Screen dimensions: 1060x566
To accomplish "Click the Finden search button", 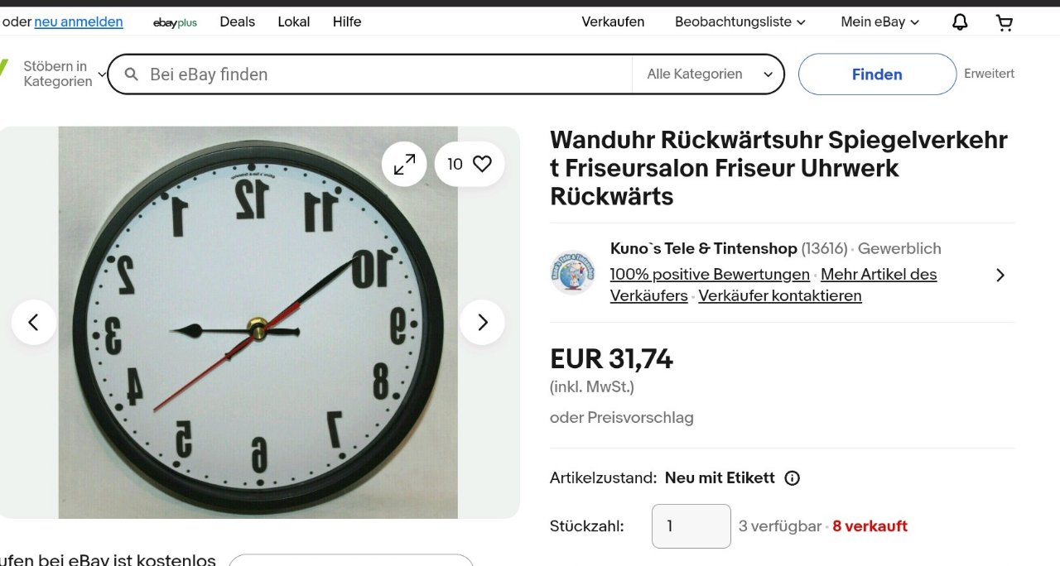I will point(877,74).
